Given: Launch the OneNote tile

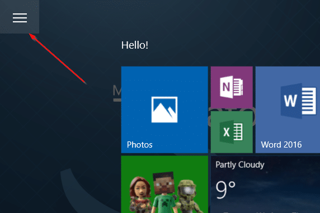Looking at the screenshot, I should (x=232, y=87).
